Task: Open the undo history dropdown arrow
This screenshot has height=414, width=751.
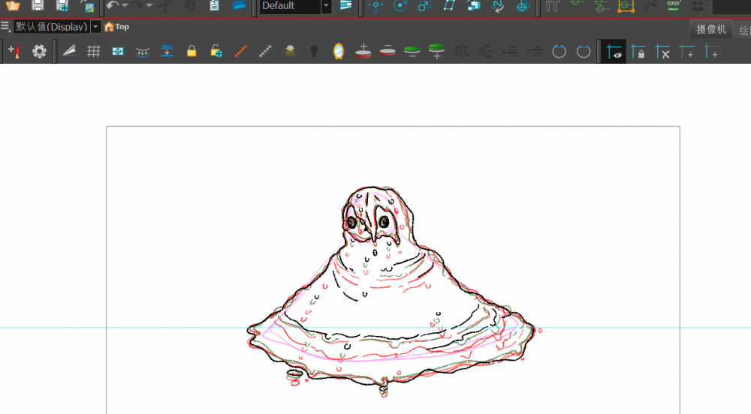Action: click(125, 6)
